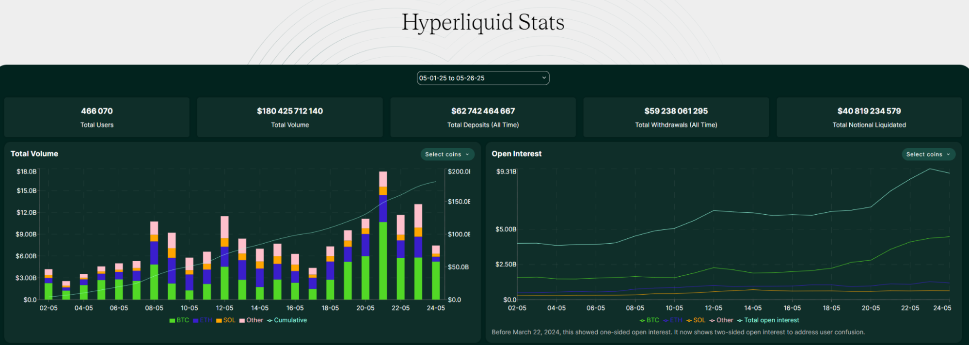969x345 pixels.
Task: Click the volume bar at 12-05
Action: [224, 258]
